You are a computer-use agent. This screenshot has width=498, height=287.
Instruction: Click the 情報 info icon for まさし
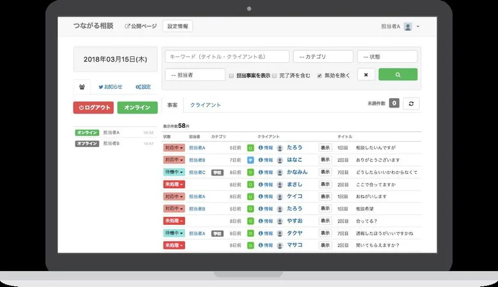[266, 184]
